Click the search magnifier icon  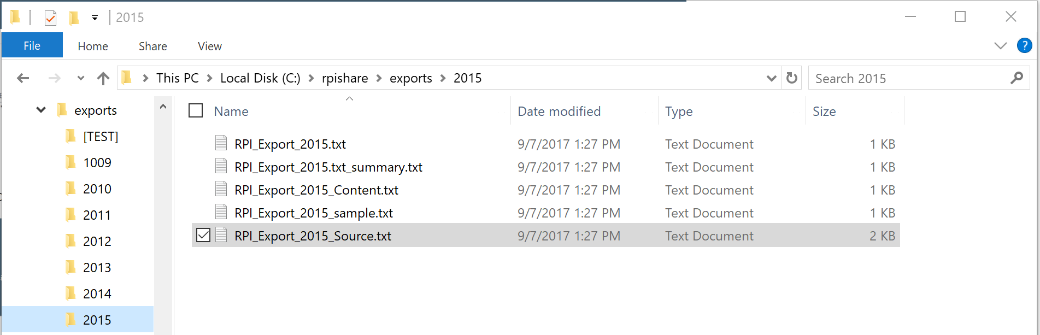click(1017, 78)
